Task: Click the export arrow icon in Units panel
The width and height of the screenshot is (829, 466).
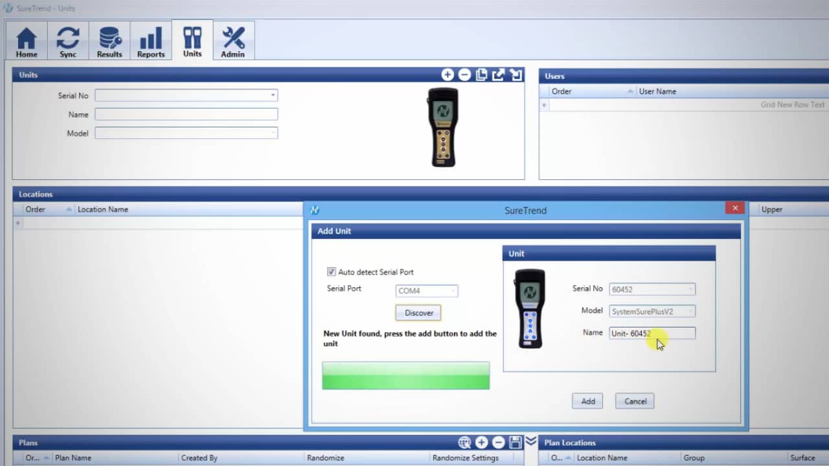Action: click(x=498, y=75)
